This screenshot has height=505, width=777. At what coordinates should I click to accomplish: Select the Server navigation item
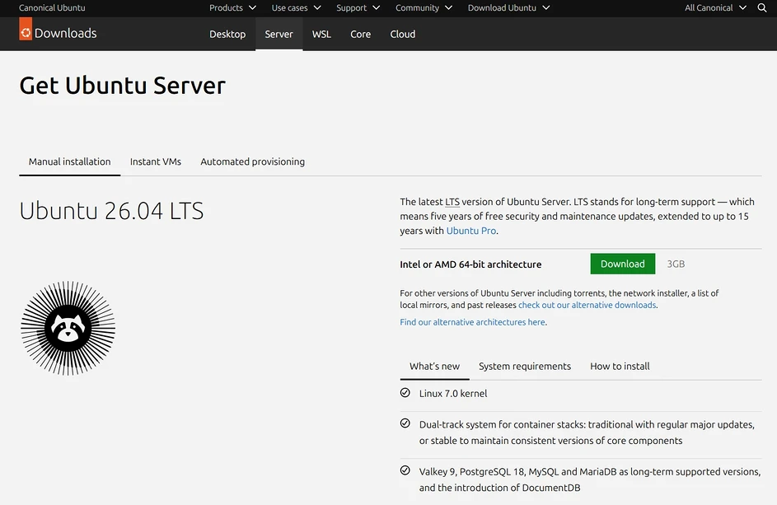coord(279,35)
